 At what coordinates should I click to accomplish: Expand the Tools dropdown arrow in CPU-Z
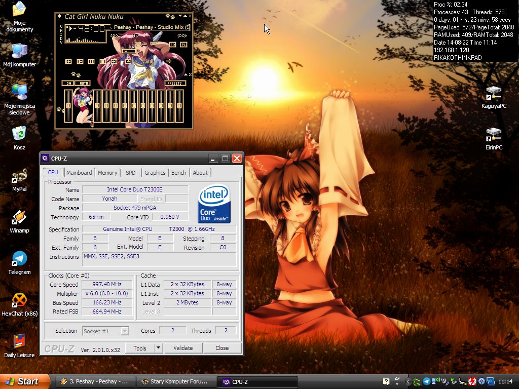pyautogui.click(x=158, y=348)
